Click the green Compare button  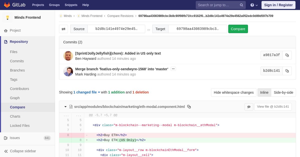(238, 29)
